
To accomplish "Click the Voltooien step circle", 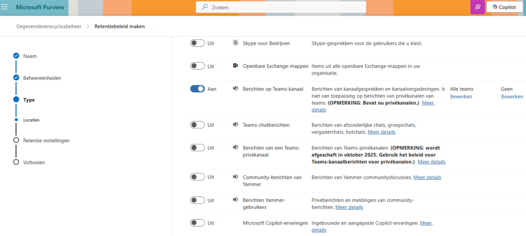I will pos(16,162).
